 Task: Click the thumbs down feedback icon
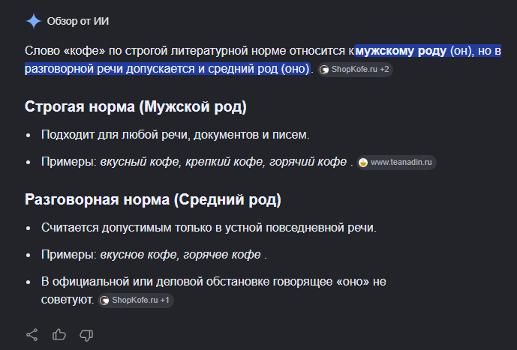click(x=86, y=335)
